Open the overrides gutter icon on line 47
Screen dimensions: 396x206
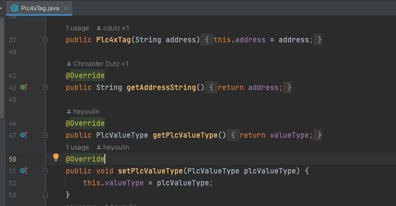point(23,136)
